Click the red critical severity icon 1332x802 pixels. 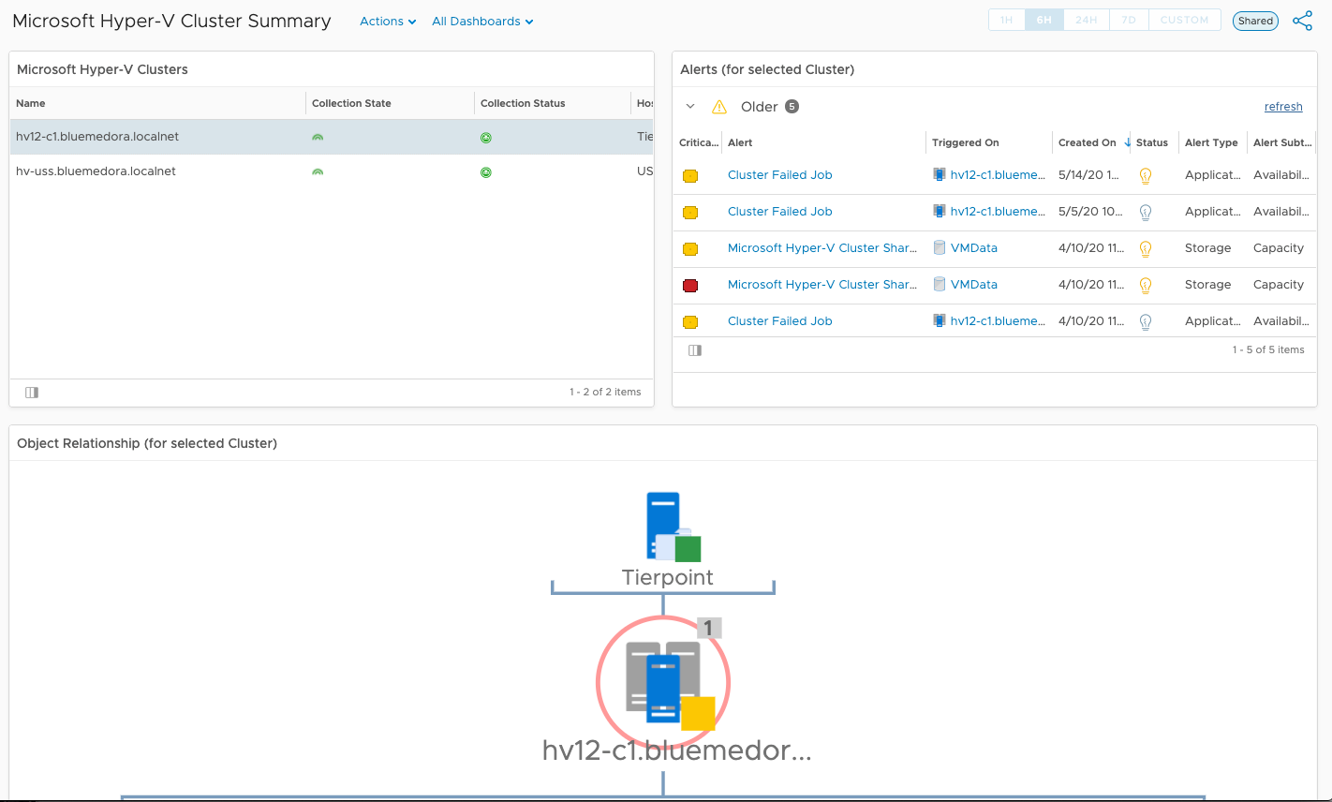coord(690,286)
